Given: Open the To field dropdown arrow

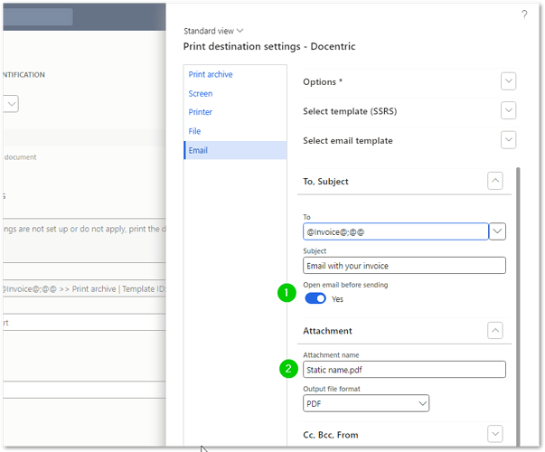Looking at the screenshot, I should pyautogui.click(x=498, y=231).
